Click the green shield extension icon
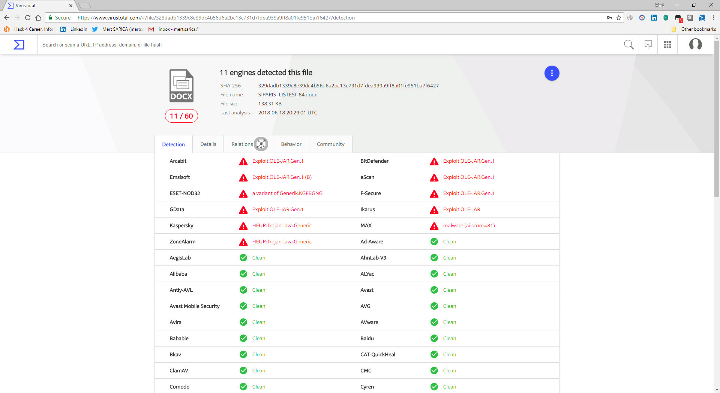This screenshot has height=393, width=720. [666, 18]
